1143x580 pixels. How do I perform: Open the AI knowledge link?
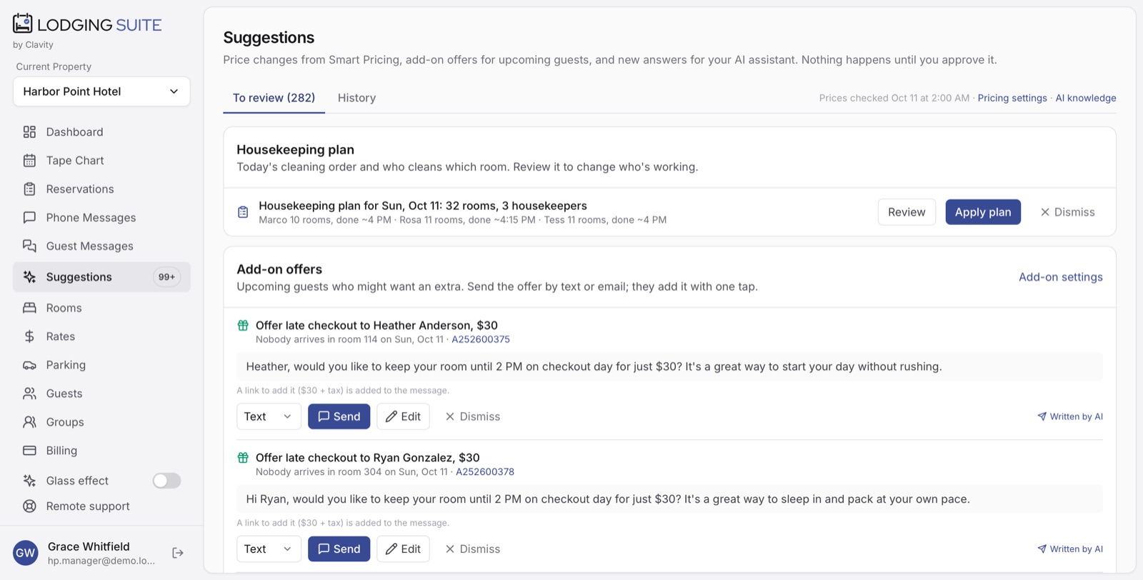1086,98
